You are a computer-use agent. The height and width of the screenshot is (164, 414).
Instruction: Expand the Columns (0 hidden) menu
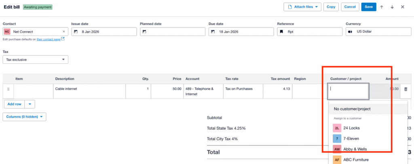[x=24, y=117]
